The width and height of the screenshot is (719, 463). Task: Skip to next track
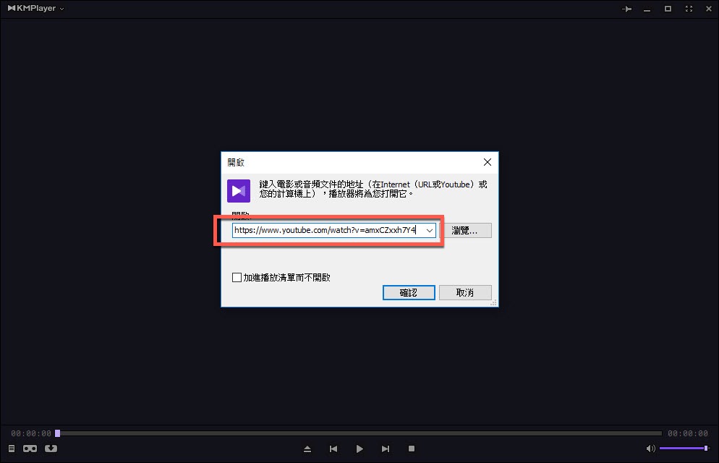pyautogui.click(x=386, y=449)
